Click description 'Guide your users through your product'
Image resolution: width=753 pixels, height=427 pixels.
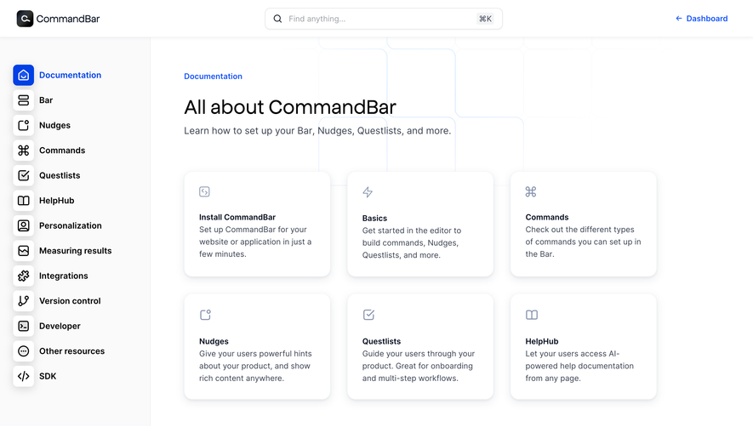(x=419, y=366)
